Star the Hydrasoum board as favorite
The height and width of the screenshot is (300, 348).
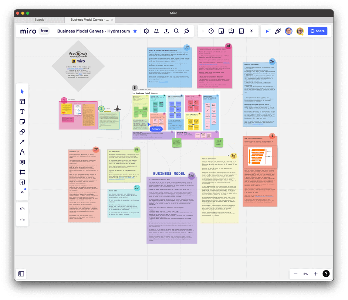click(x=135, y=31)
